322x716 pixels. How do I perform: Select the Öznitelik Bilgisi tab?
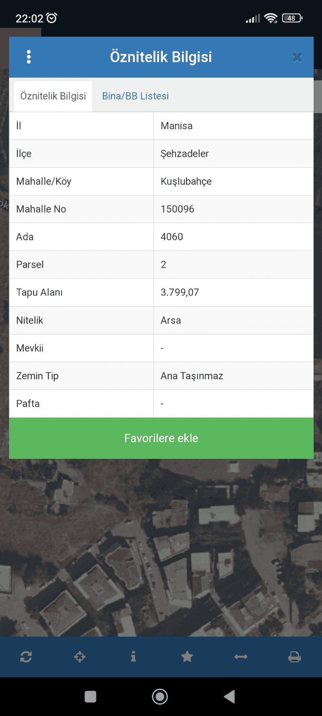[x=53, y=96]
